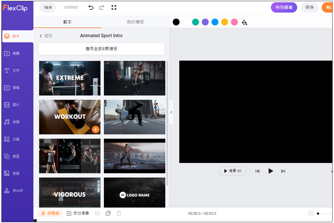
Task: Open the 16:9 aspect ratio selector
Action: pos(48,7)
